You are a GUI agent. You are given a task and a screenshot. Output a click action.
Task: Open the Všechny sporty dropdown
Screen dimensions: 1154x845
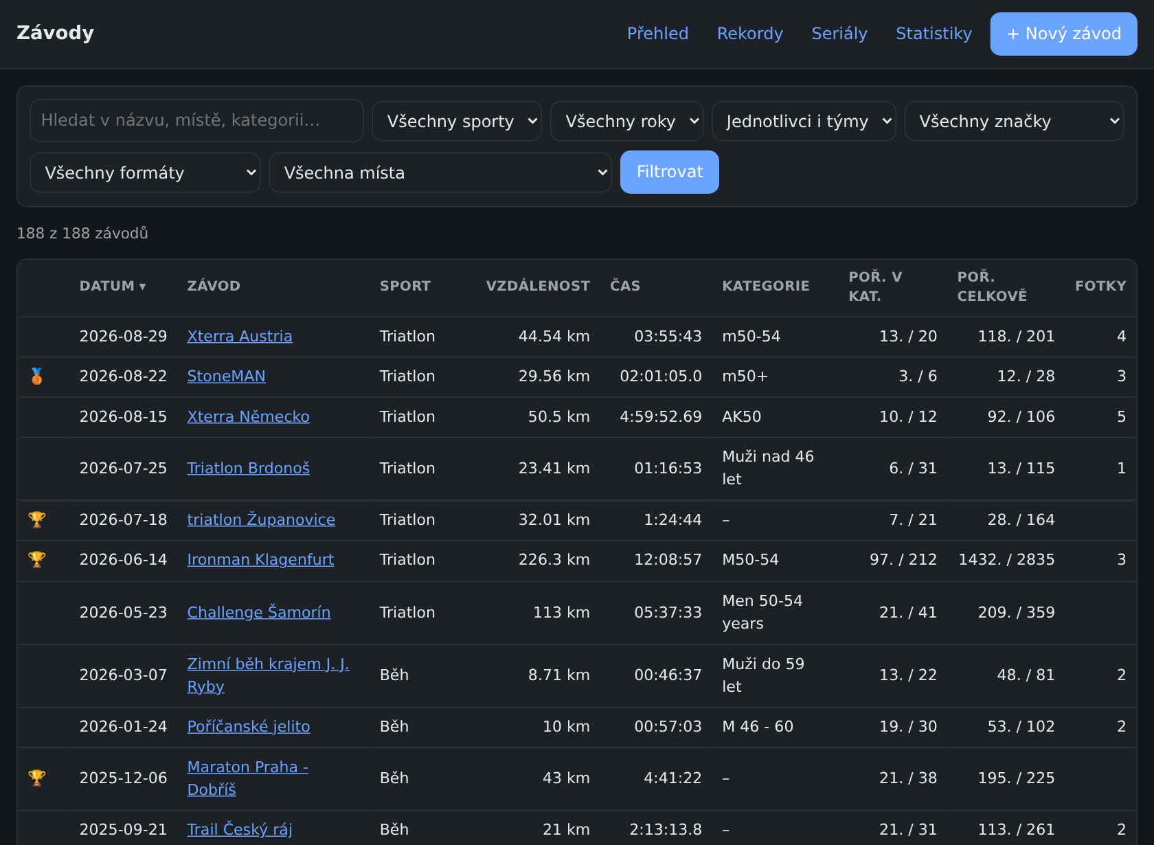coord(457,122)
